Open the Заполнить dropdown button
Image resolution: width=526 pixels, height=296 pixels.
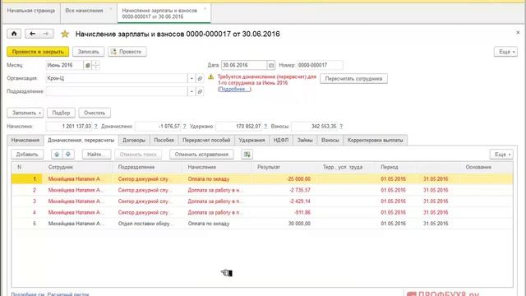click(25, 113)
